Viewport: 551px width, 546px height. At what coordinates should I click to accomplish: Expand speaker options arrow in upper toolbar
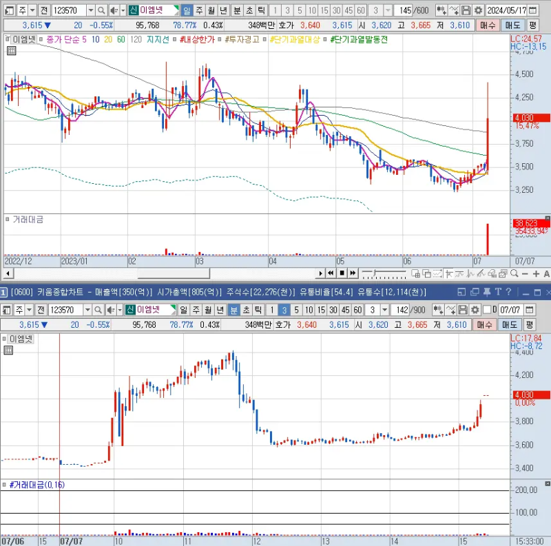pos(123,10)
